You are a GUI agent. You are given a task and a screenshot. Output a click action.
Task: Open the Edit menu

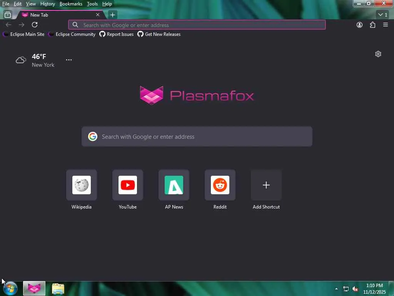(x=17, y=4)
